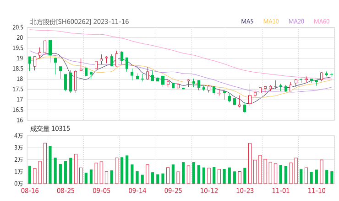339x201 pixels.
Task: Select the tall red volume bar near 10-23
Action: (250, 164)
